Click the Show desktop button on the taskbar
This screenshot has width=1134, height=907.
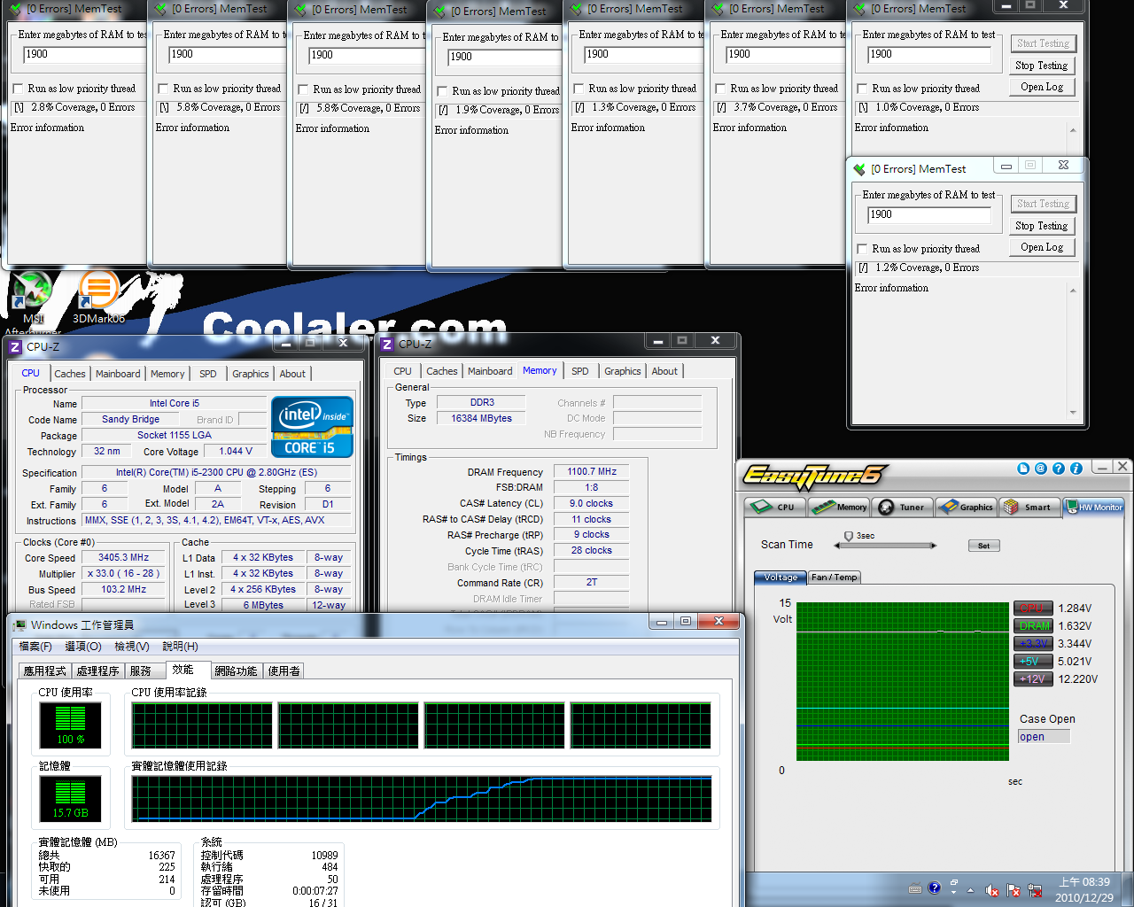tap(1127, 889)
